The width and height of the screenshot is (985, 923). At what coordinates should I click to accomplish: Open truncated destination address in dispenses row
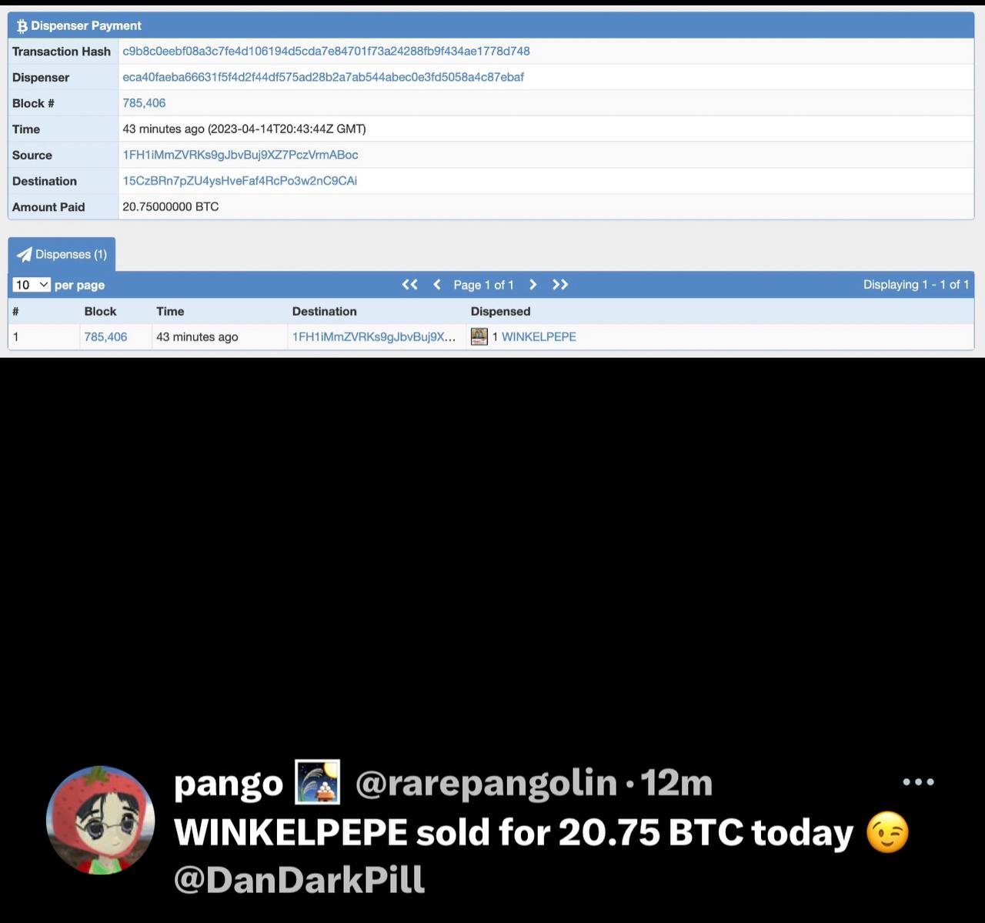pos(374,336)
